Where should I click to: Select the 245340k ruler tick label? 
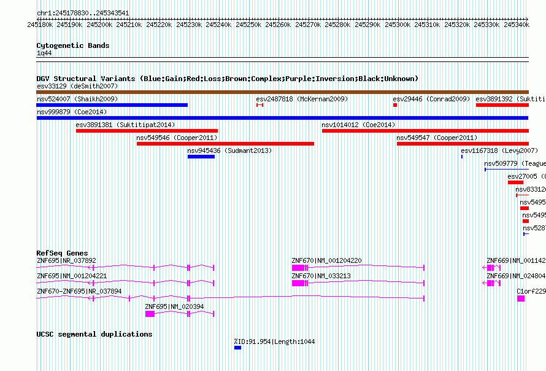(517, 25)
